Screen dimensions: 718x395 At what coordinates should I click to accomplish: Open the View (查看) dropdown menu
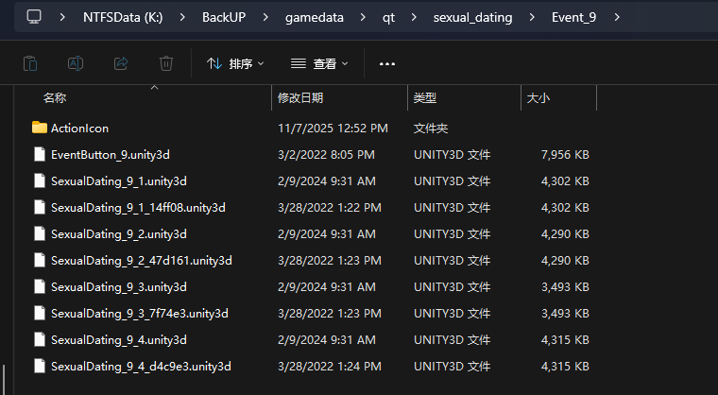tap(319, 63)
